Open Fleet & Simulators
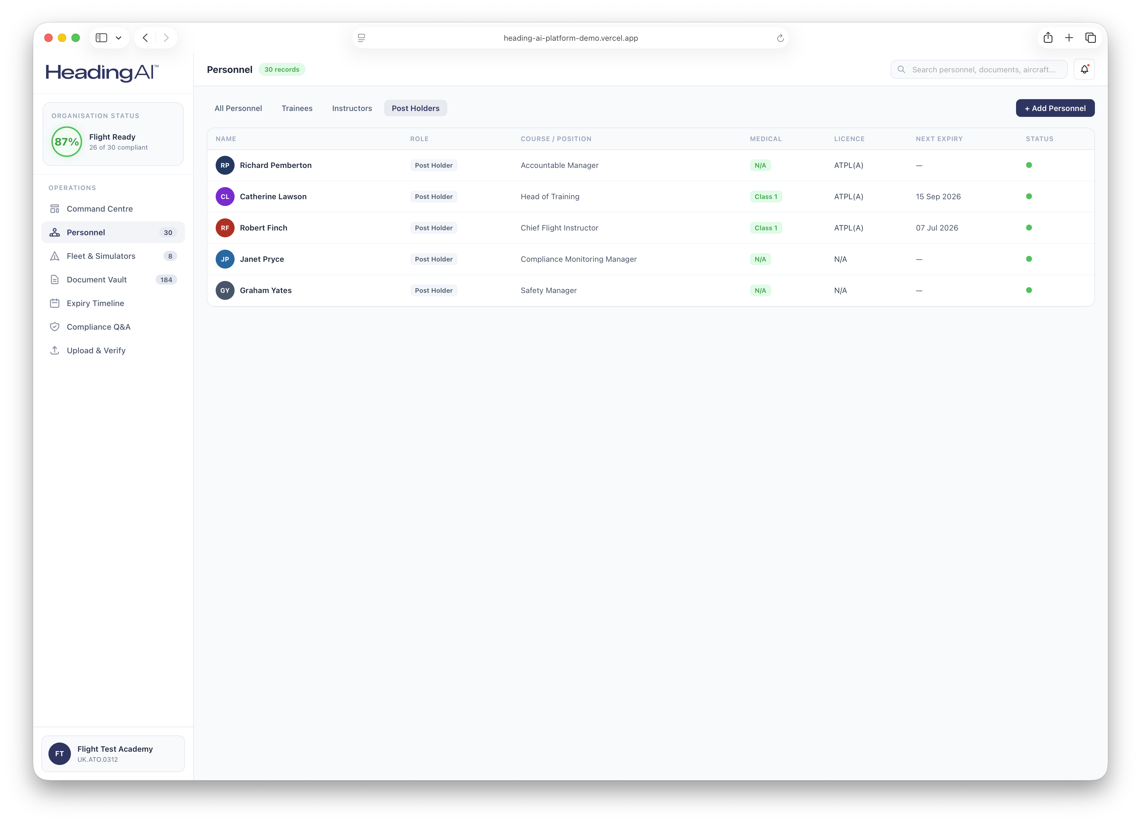The image size is (1141, 824). click(101, 256)
